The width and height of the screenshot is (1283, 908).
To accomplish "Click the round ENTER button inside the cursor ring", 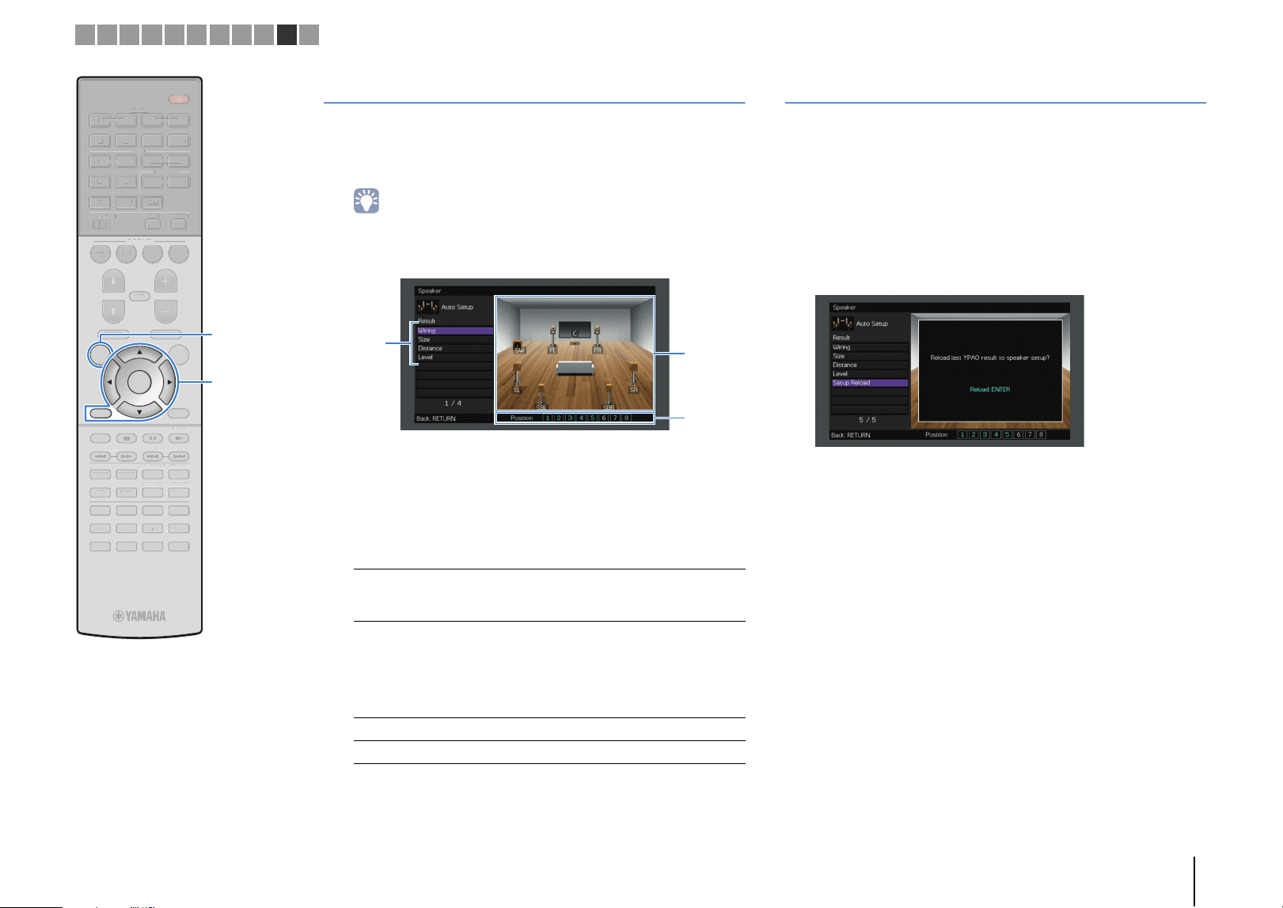I will point(139,382).
